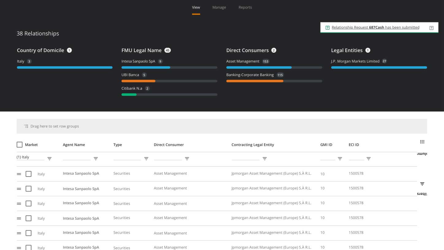Screen dimensions: 444x250
Task: Click the 'Direct Consumers' heading
Action: pos(247,50)
